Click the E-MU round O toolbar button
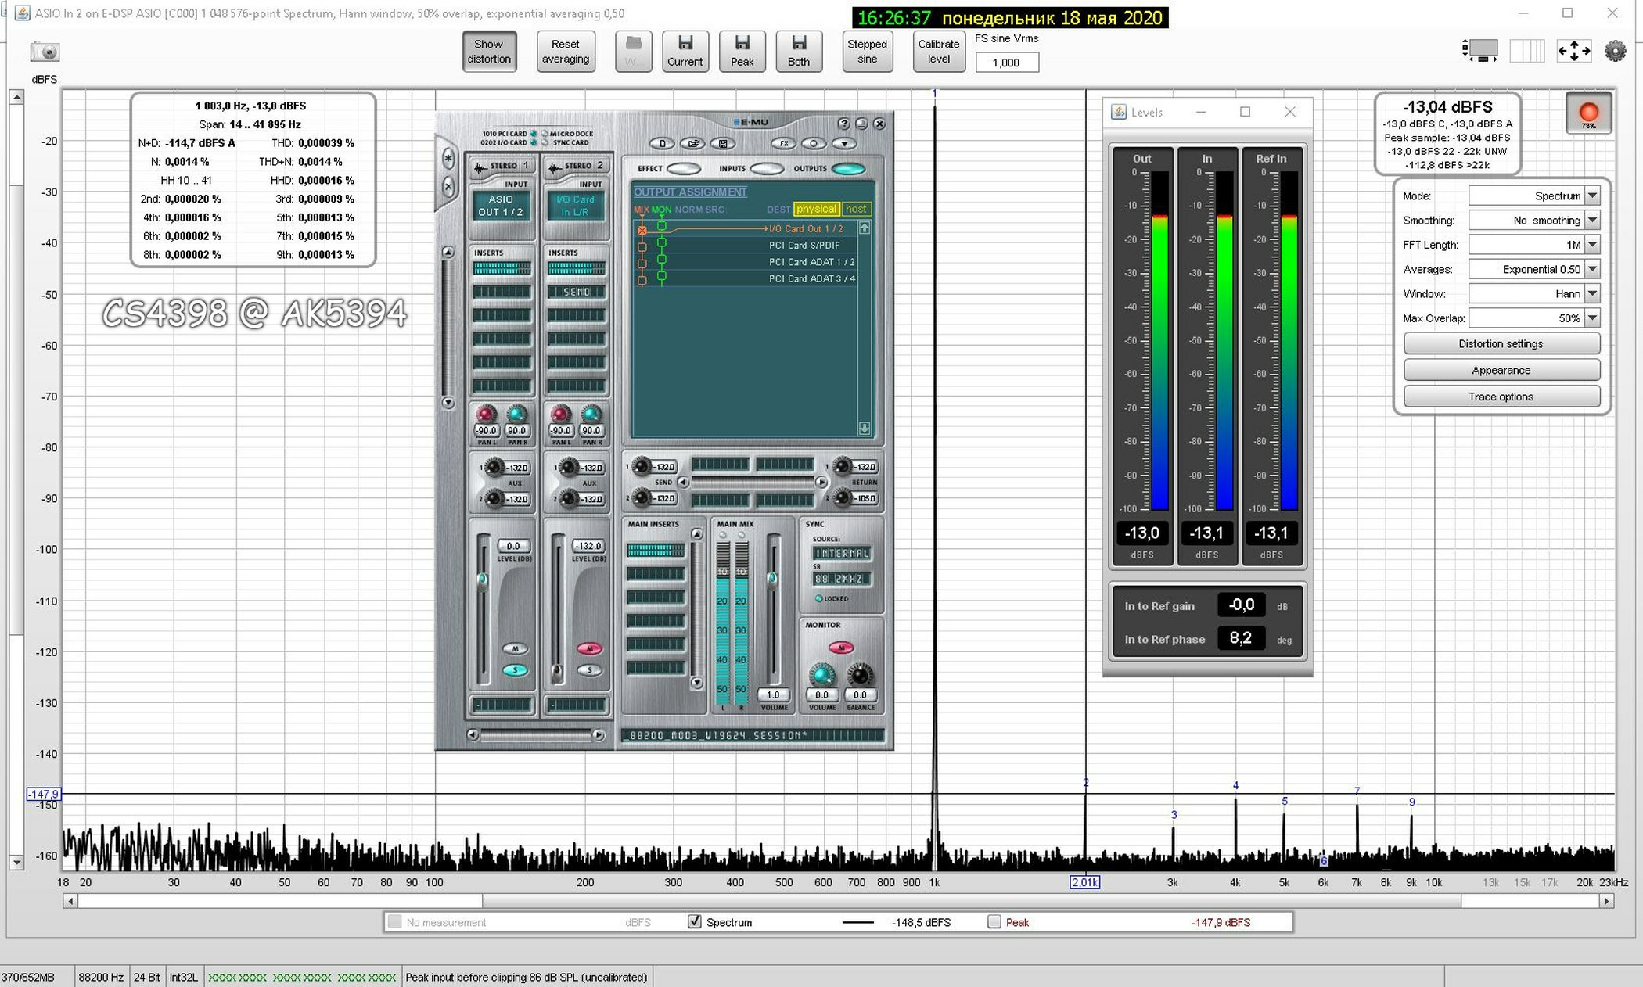This screenshot has width=1643, height=987. [814, 144]
